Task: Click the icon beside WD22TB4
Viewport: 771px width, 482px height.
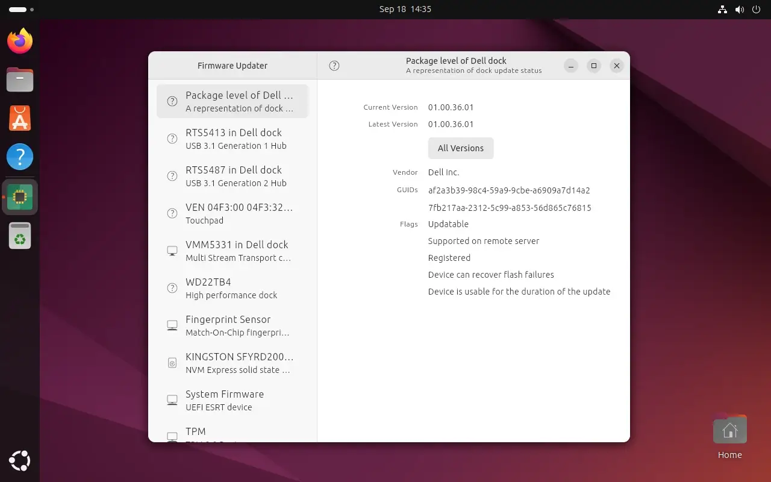Action: click(172, 288)
